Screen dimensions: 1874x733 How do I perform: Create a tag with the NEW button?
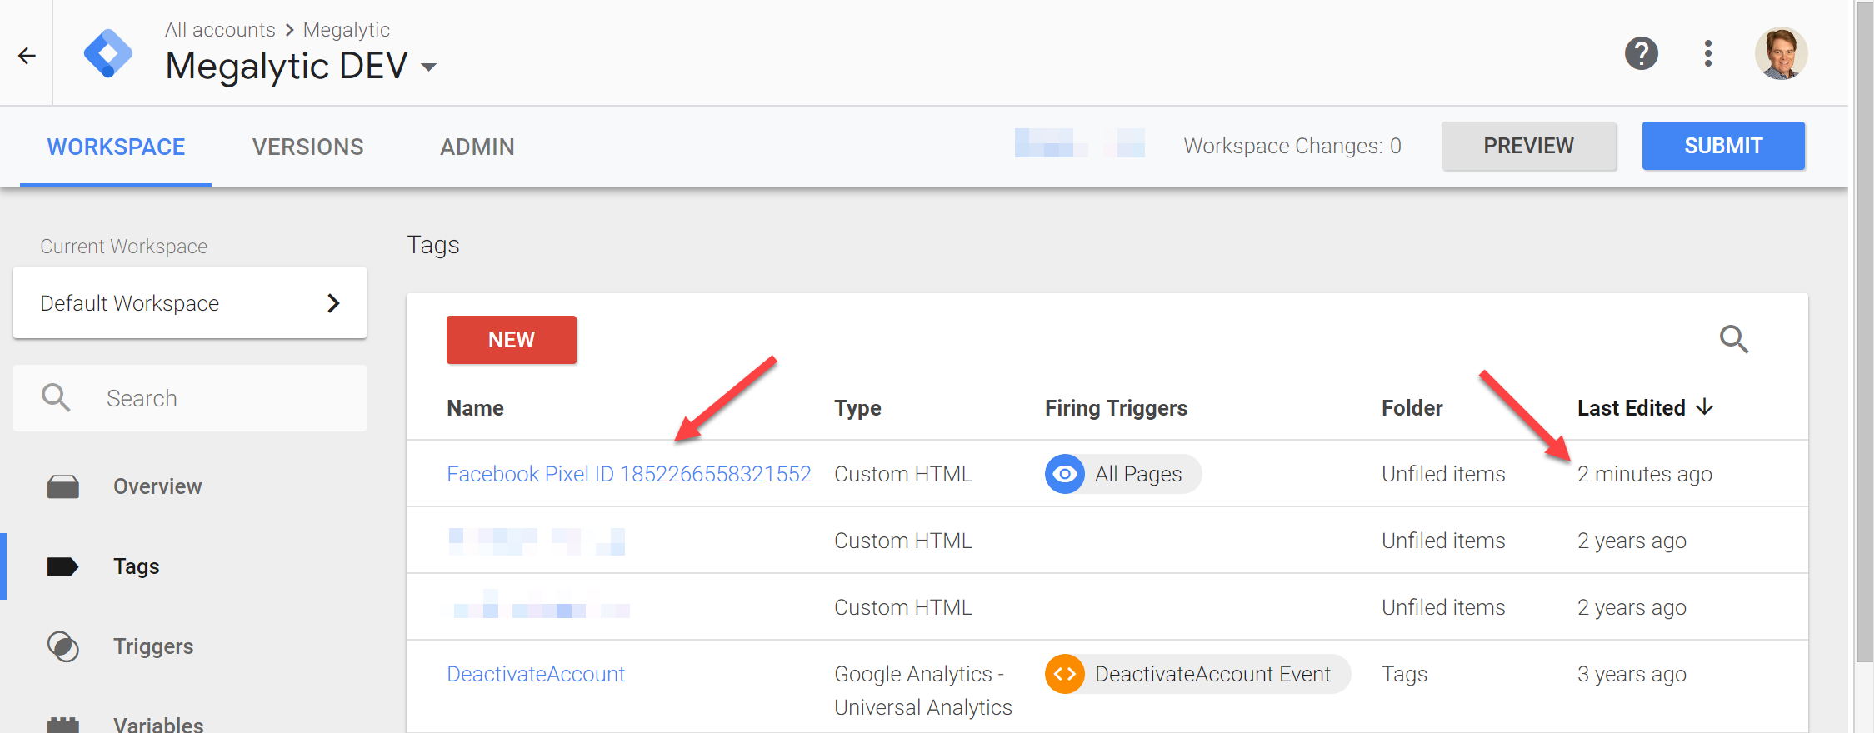(511, 340)
